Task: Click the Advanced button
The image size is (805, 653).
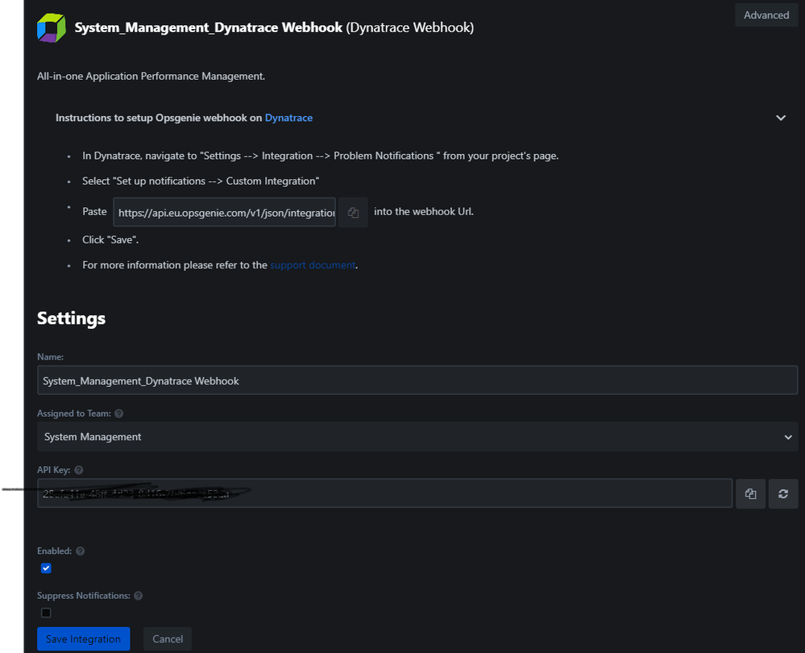Action: pos(766,15)
